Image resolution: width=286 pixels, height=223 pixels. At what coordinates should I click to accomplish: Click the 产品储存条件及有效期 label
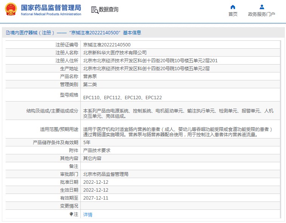click(55, 142)
